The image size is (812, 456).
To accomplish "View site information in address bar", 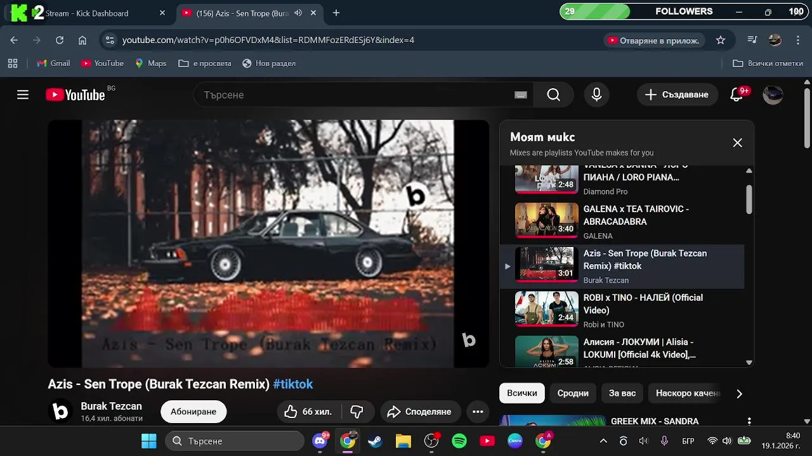I will pyautogui.click(x=110, y=40).
